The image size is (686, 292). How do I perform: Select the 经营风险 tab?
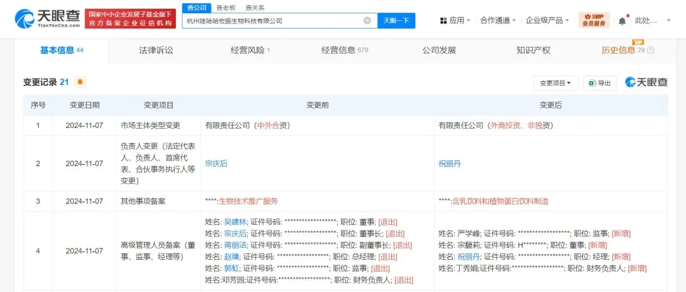[250, 50]
